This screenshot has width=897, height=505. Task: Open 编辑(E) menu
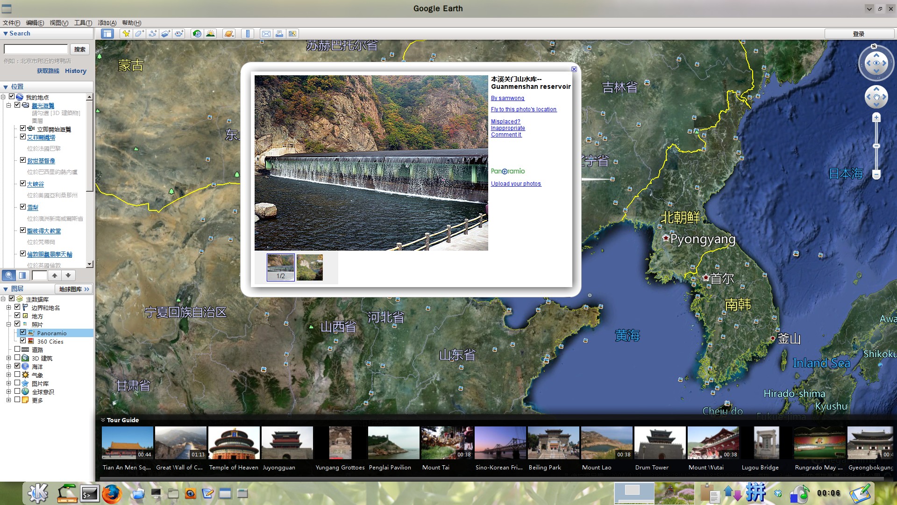(x=35, y=23)
